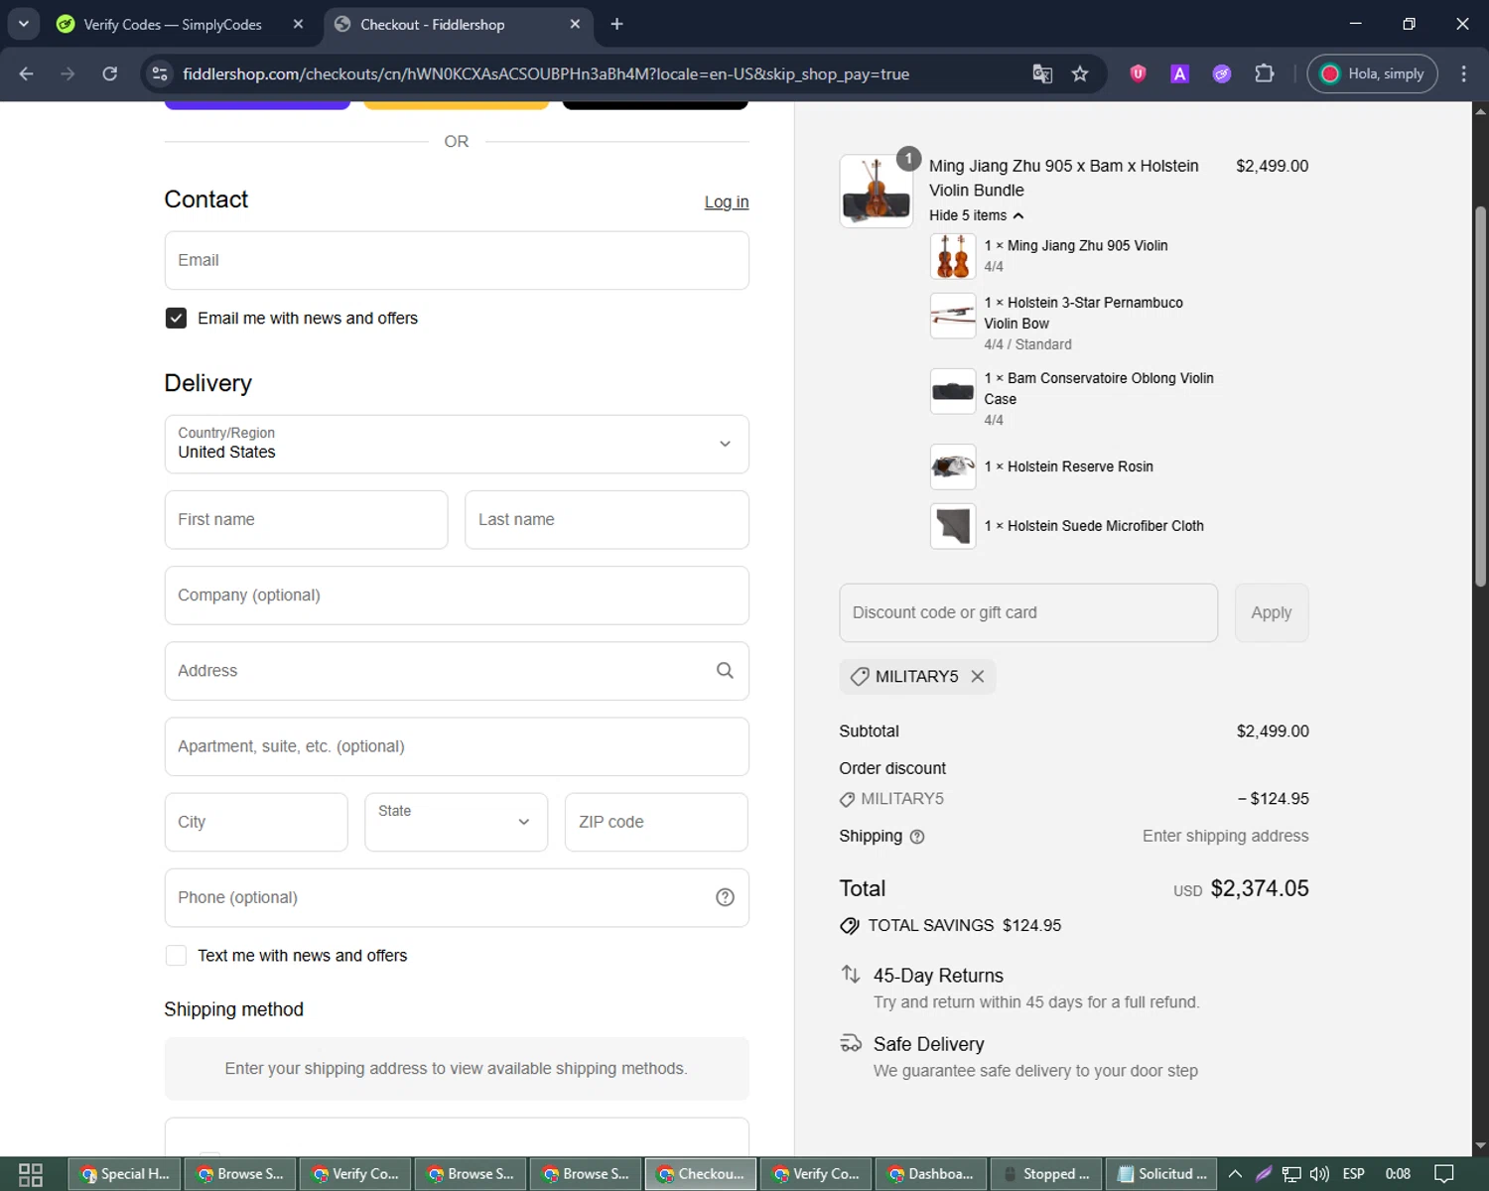Click the purple circular extension icon
The width and height of the screenshot is (1489, 1191).
pyautogui.click(x=1222, y=73)
